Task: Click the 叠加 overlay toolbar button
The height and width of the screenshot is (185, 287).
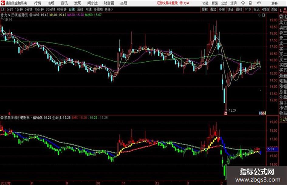Action: click(213, 9)
